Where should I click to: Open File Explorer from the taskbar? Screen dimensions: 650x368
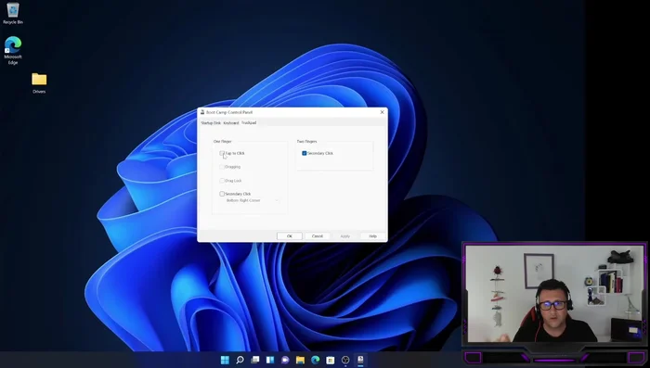point(300,360)
